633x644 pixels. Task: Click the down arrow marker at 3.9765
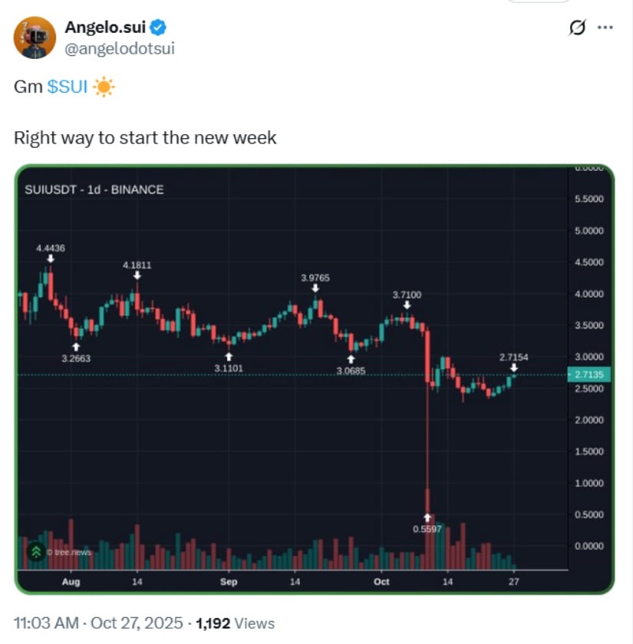315,287
